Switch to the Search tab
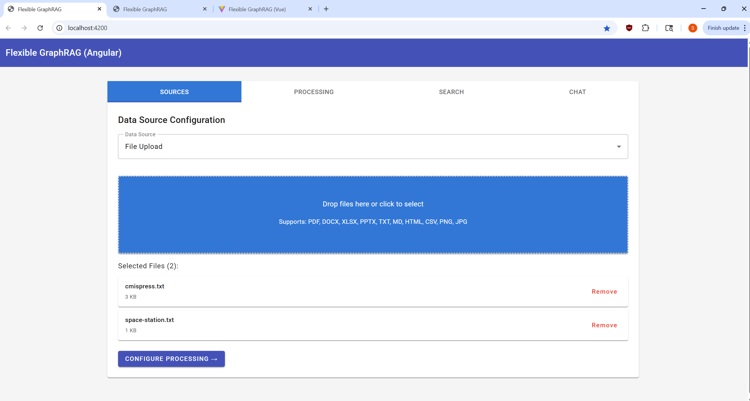This screenshot has width=750, height=401. [x=451, y=92]
